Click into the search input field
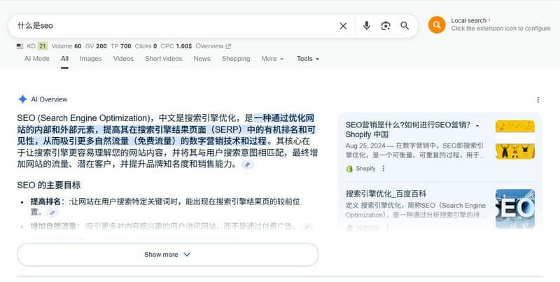Screen dimensions: 560x282 point(175,26)
